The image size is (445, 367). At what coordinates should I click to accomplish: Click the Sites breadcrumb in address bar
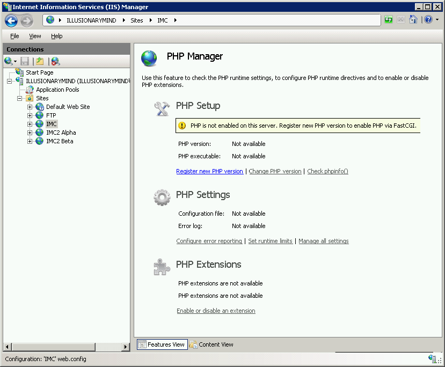[x=137, y=20]
